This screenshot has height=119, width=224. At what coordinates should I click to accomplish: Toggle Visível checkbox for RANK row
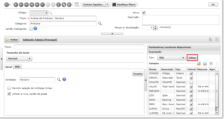click(191, 100)
